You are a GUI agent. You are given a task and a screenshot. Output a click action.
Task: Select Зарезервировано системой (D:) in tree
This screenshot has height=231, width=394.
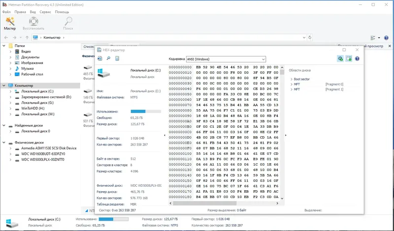click(x=46, y=97)
